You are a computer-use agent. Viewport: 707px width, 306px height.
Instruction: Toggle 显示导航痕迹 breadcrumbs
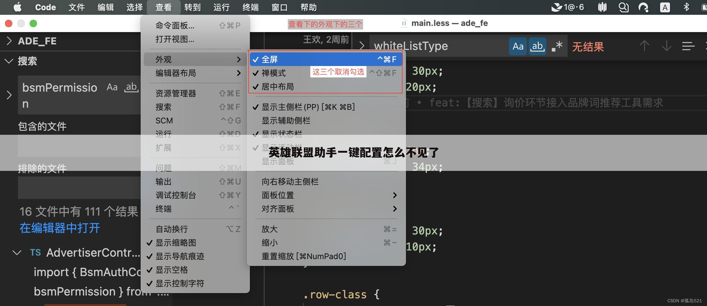[195, 256]
